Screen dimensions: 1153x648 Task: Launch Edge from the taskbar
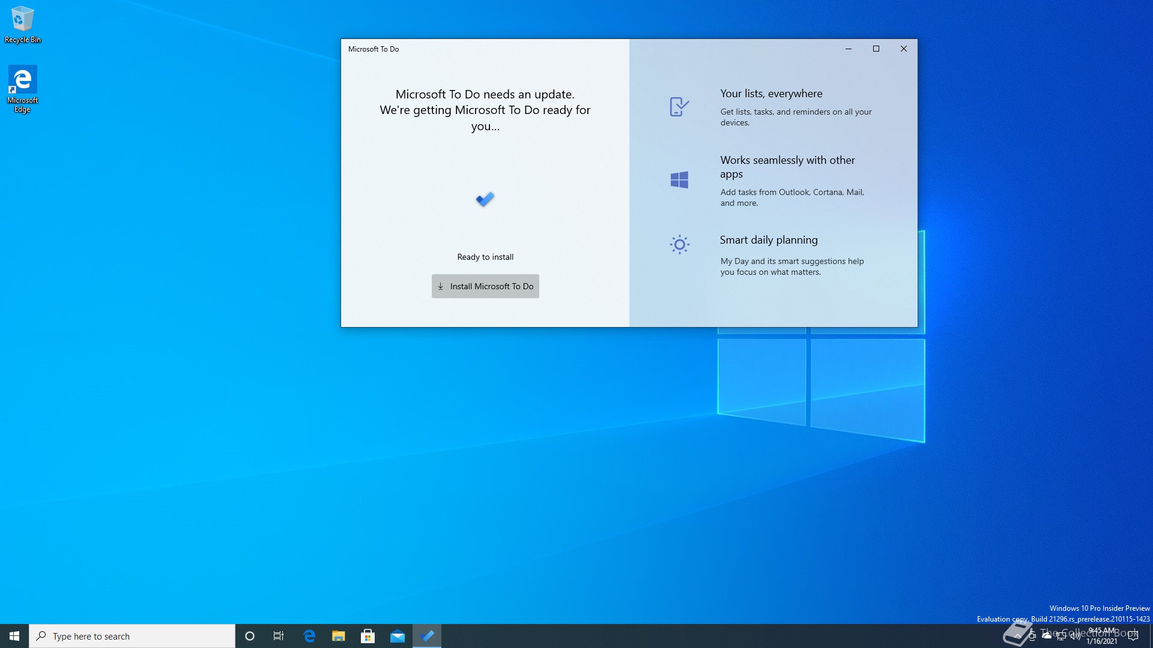coord(309,636)
